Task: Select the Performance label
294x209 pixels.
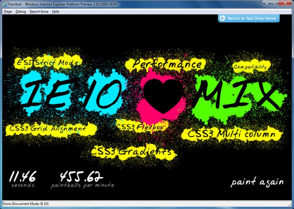Action: (x=167, y=64)
